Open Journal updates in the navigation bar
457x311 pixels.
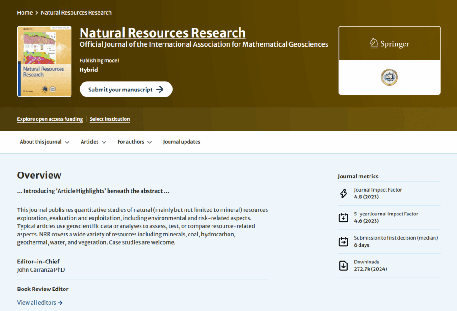pyautogui.click(x=181, y=142)
